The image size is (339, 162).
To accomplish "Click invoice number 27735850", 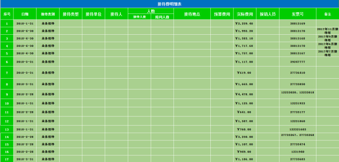I will [x=298, y=84].
